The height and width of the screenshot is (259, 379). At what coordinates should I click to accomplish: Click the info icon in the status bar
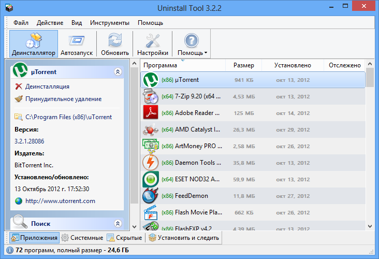click(10, 250)
